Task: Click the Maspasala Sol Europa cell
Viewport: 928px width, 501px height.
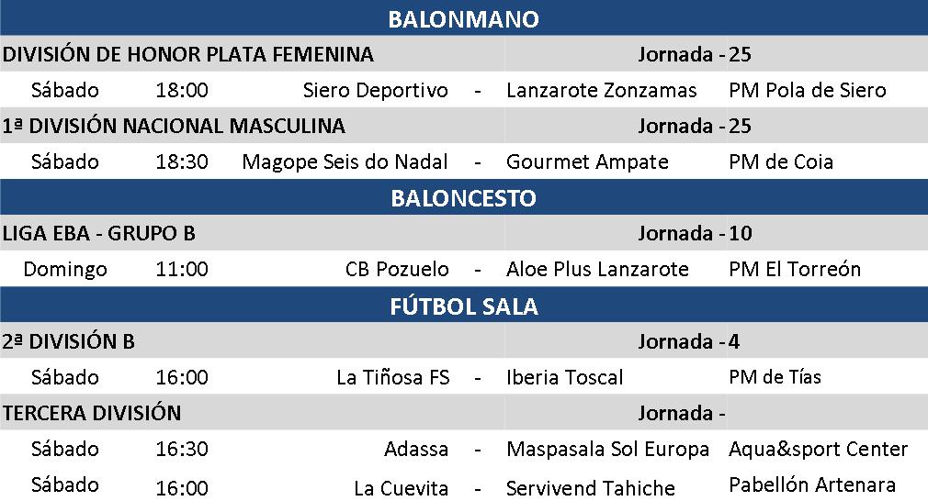Action: tap(607, 449)
